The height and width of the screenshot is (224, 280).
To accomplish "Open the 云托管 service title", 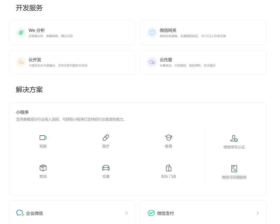I will pos(166,60).
